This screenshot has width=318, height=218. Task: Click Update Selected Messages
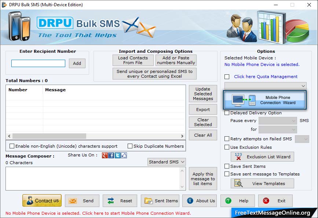click(x=203, y=93)
